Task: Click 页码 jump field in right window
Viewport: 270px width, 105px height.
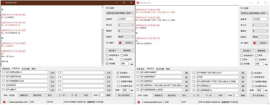Action: click(236, 95)
